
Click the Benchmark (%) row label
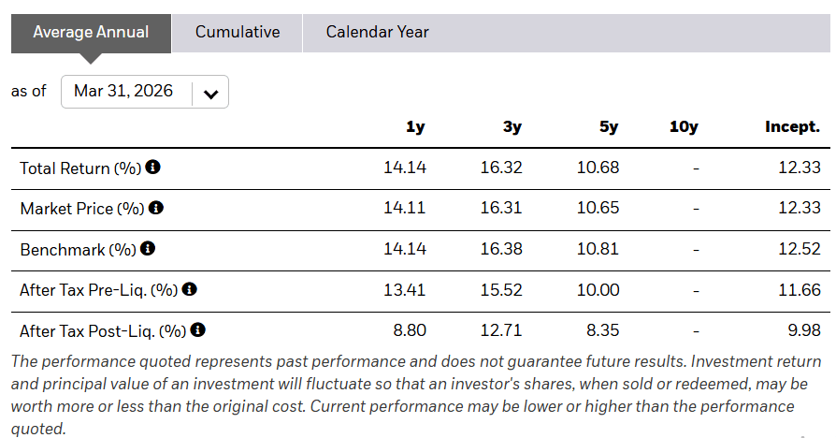[x=78, y=250]
